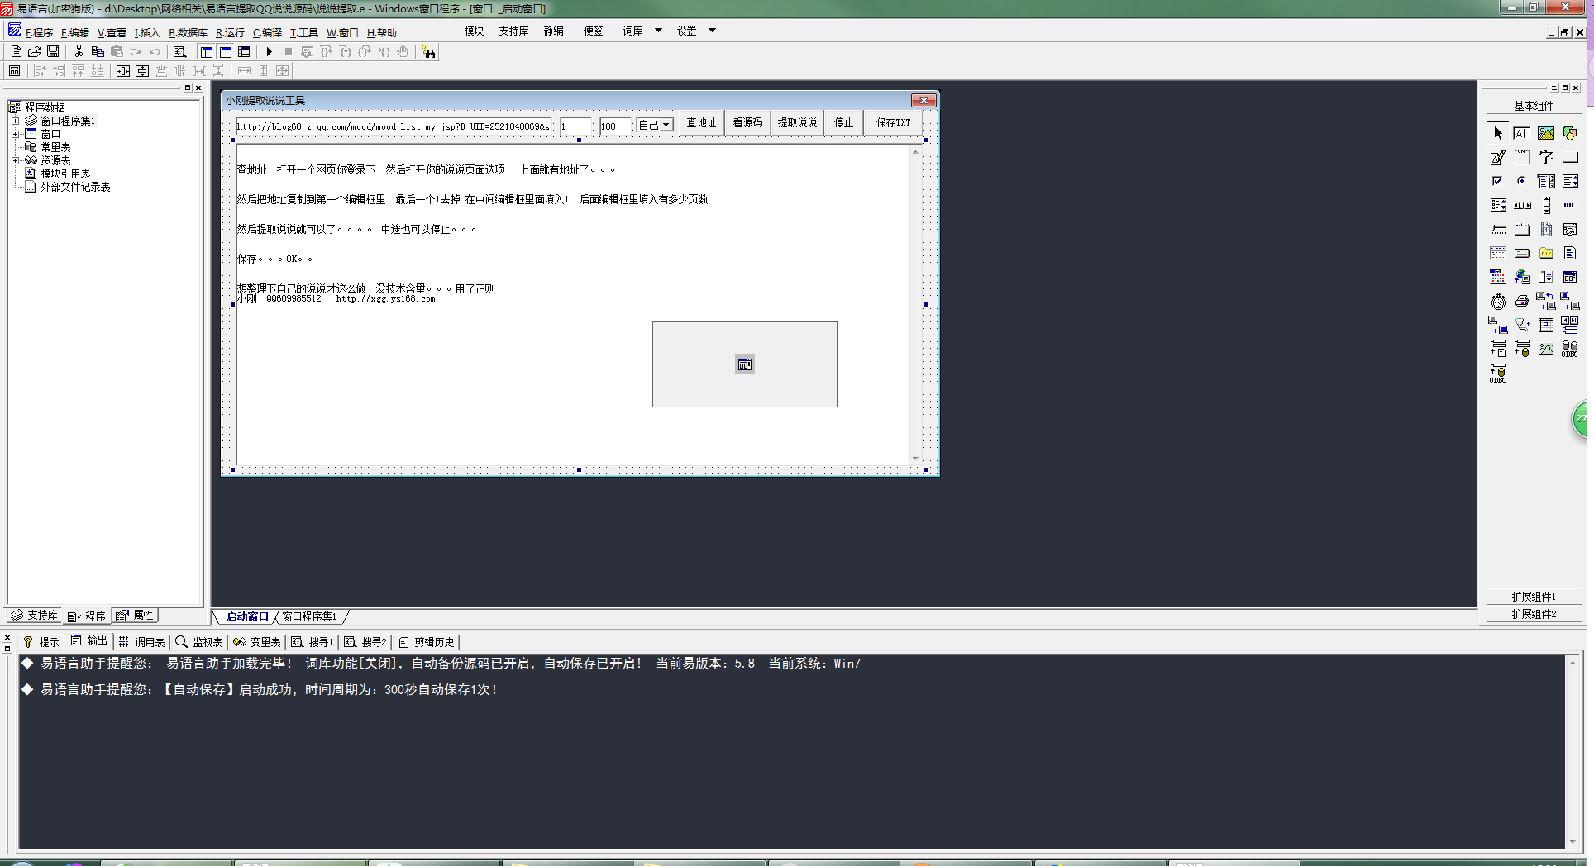Image resolution: width=1594 pixels, height=866 pixels.
Task: Click the Run (play) toolbar icon
Action: [269, 52]
